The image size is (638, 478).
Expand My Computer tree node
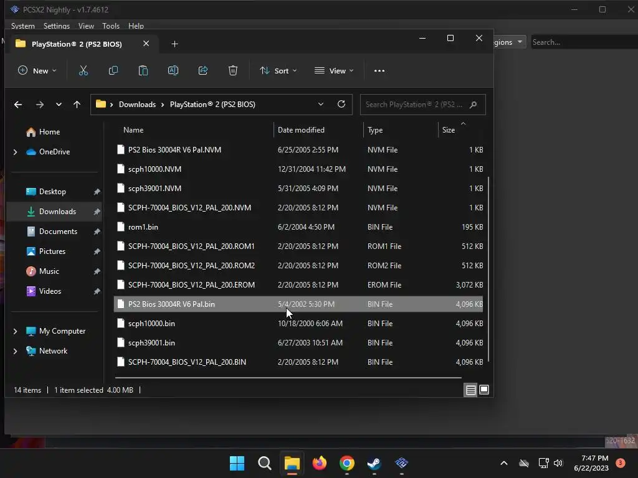pos(15,331)
